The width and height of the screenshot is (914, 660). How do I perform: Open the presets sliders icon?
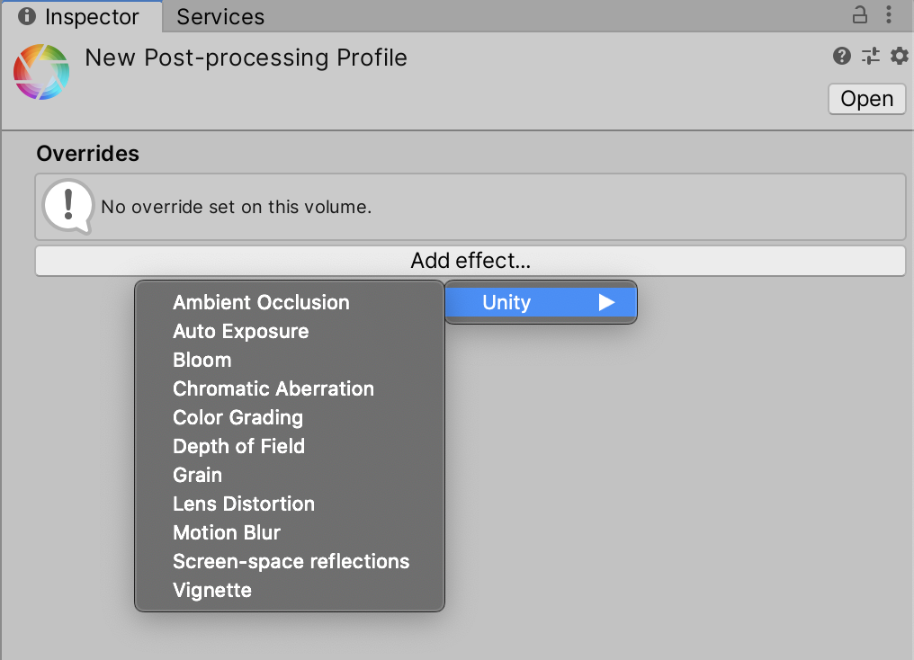point(870,57)
